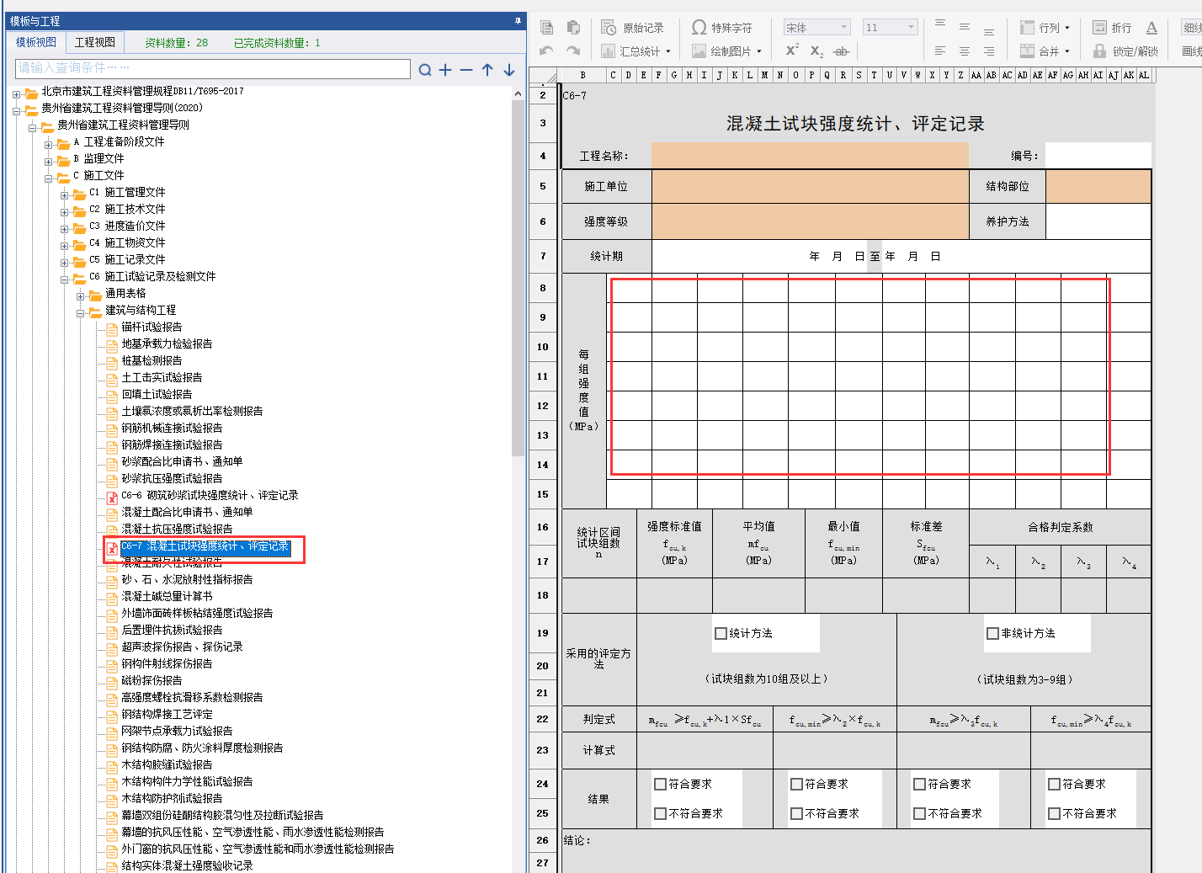Image resolution: width=1202 pixels, height=873 pixels.
Task: Insert 特殊字符 special character
Action: pyautogui.click(x=722, y=28)
